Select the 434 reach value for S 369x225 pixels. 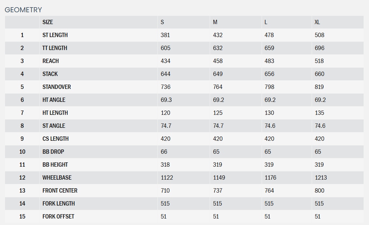click(x=165, y=61)
